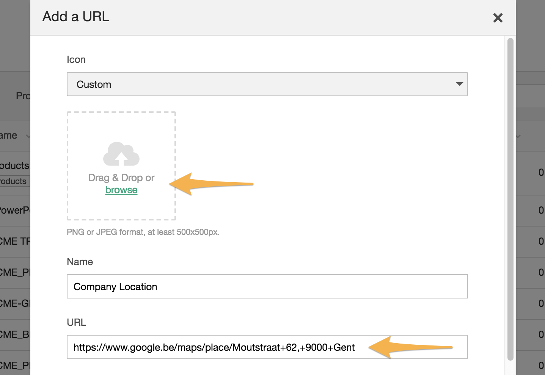Open the Icon dropdown set to Custom
This screenshot has width=545, height=375.
[x=267, y=84]
